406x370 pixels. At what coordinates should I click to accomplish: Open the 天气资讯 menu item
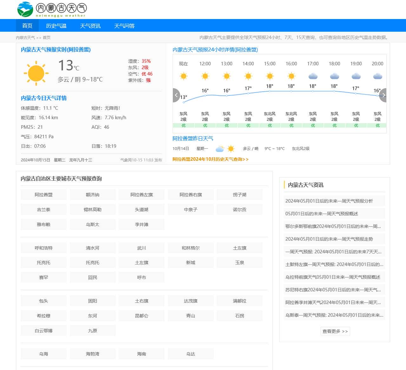[90, 25]
